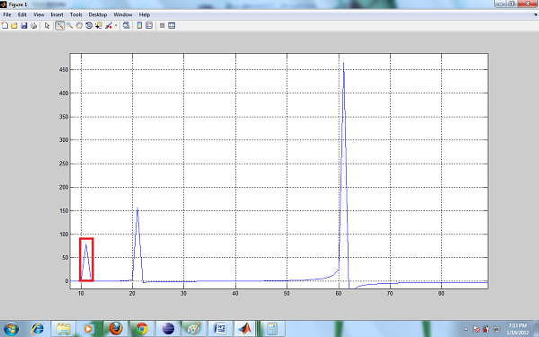Select the Brush data tool

click(x=109, y=25)
